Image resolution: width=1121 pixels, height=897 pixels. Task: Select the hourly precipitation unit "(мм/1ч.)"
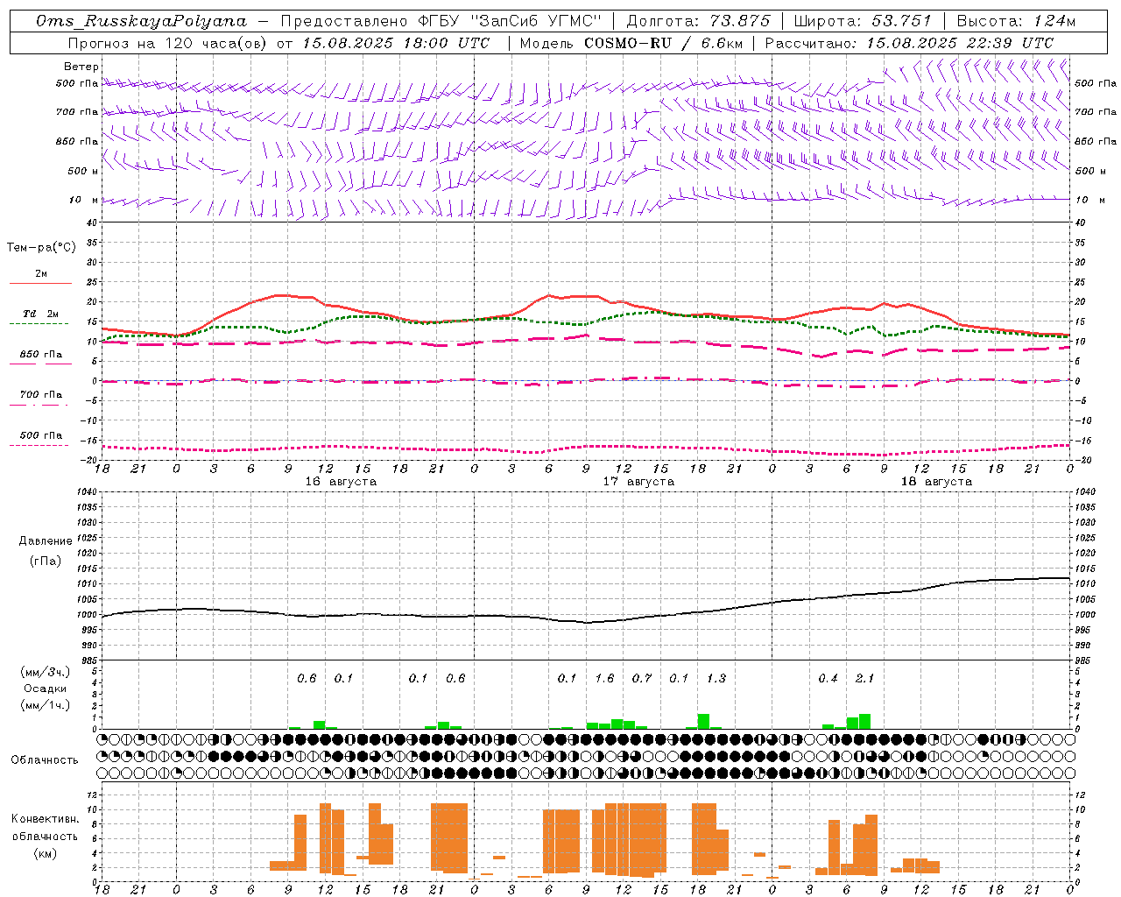pyautogui.click(x=46, y=705)
